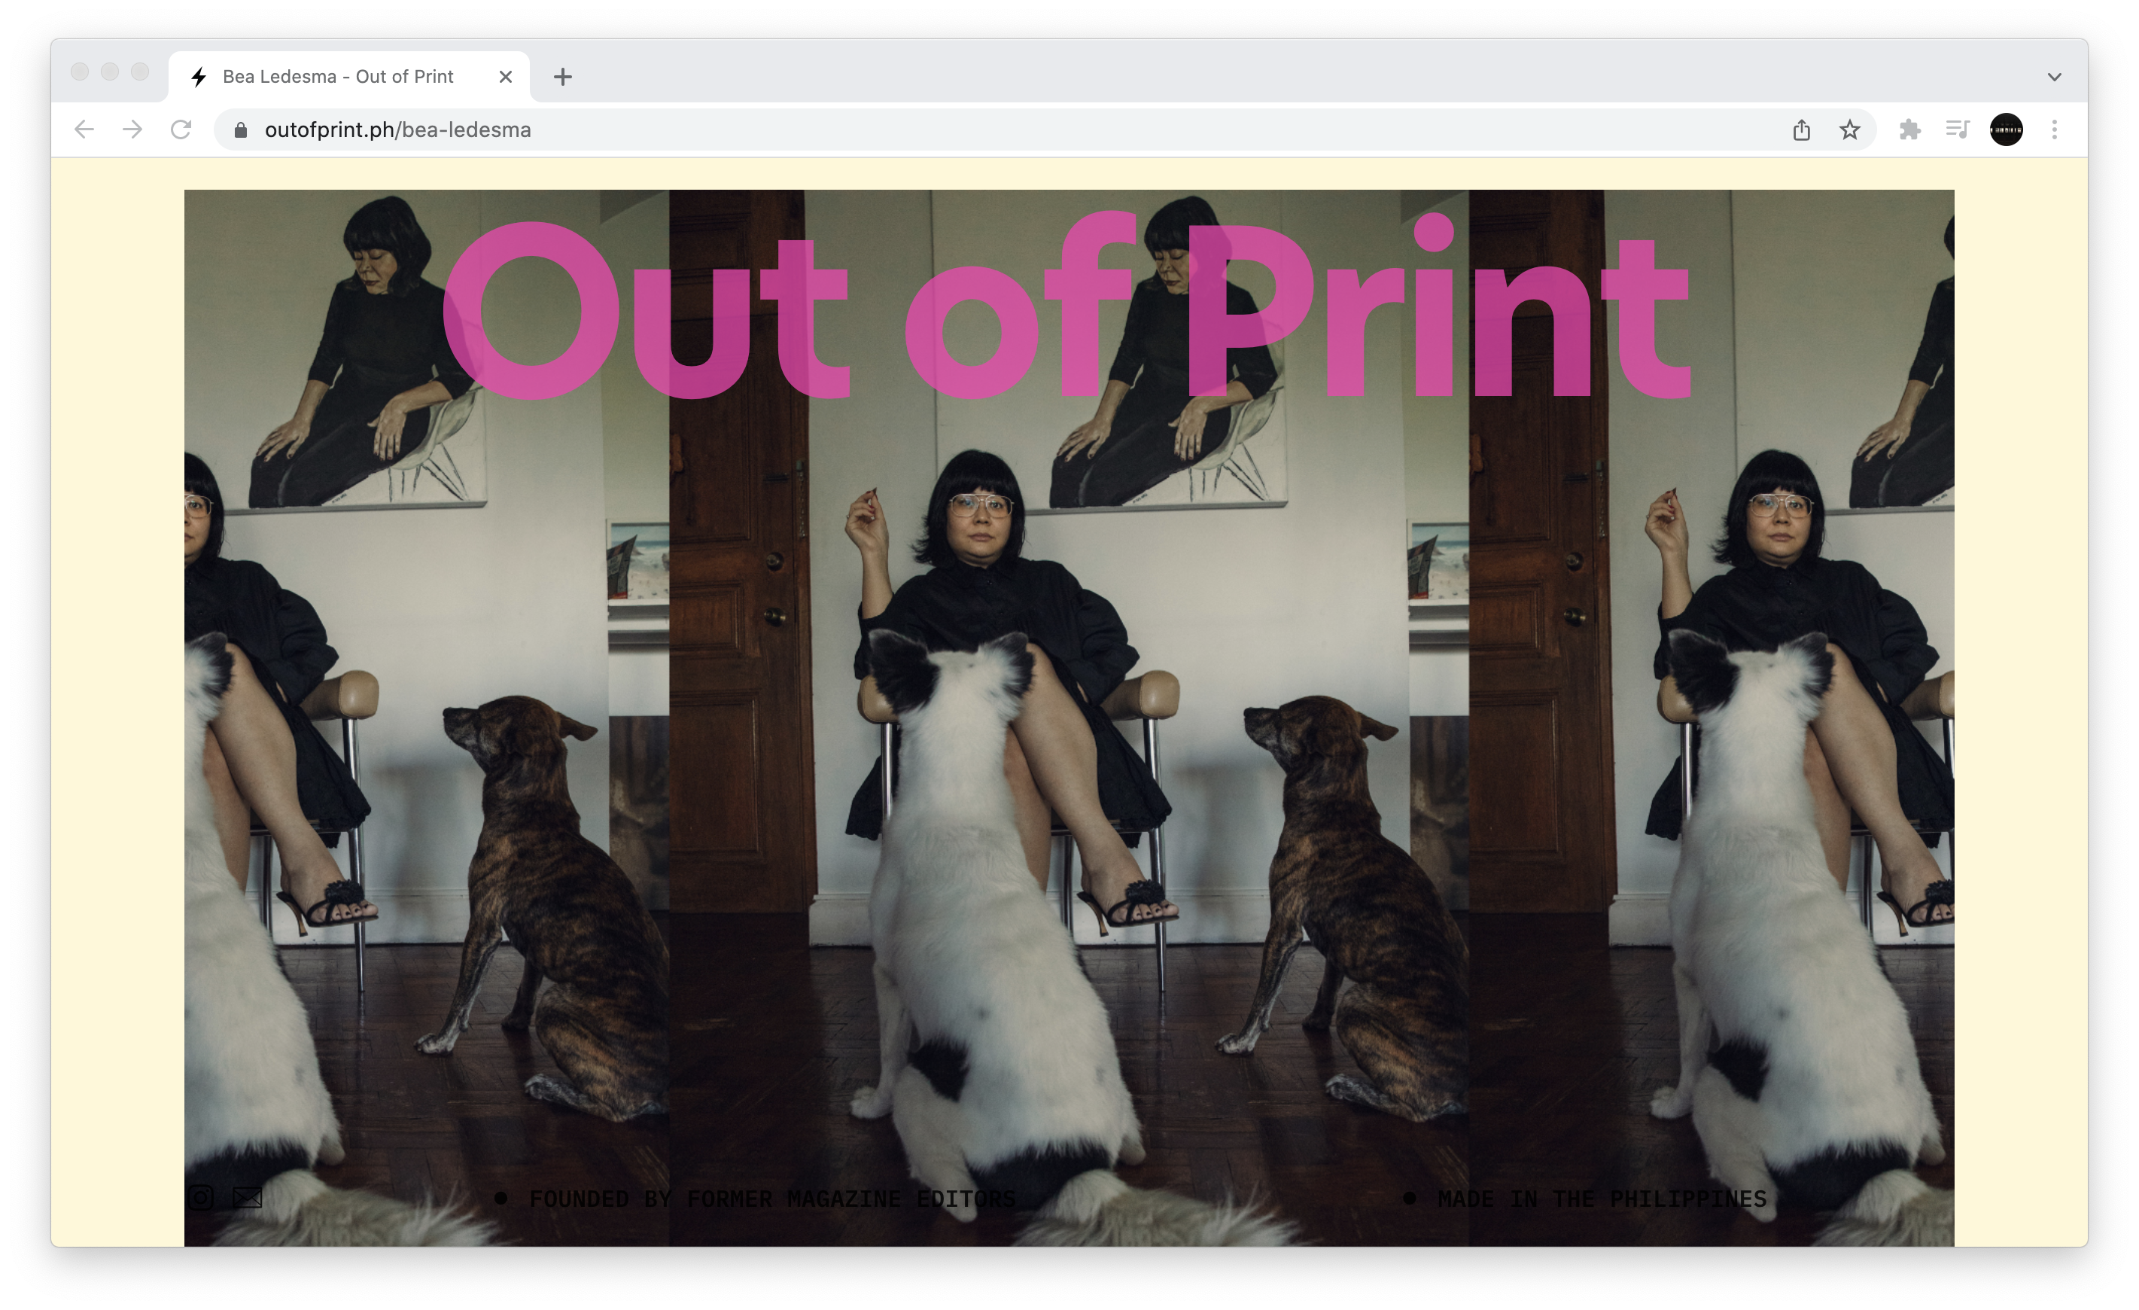Close the Bea Ledesma tab
Screen dimensions: 2139x1310
point(505,76)
